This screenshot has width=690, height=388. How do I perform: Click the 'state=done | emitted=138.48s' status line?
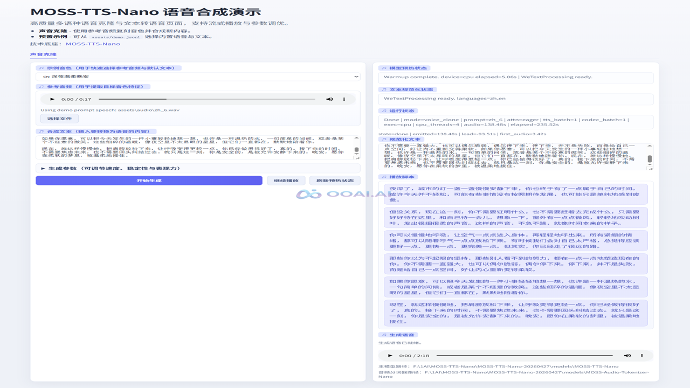tap(462, 134)
